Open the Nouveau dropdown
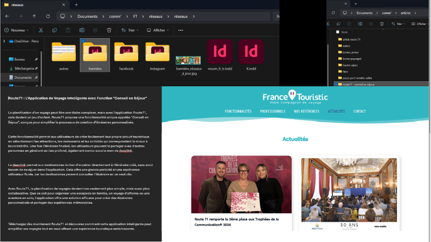The height and width of the screenshot is (242, 431). (17, 30)
